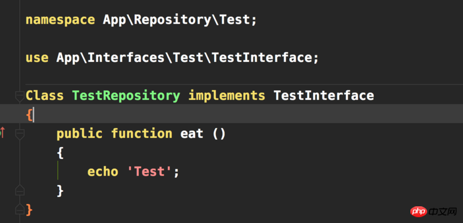The image size is (463, 223).
Task: Place cursor on the namespace keyword
Action: (x=60, y=20)
